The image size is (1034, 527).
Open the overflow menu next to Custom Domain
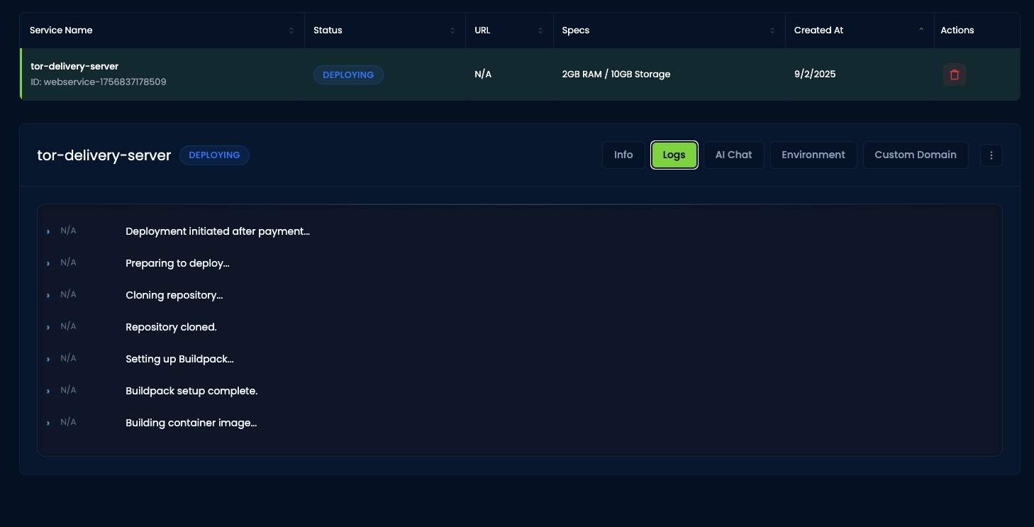[x=991, y=155]
